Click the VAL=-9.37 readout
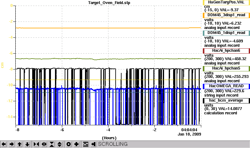 pyautogui.click(x=229, y=10)
